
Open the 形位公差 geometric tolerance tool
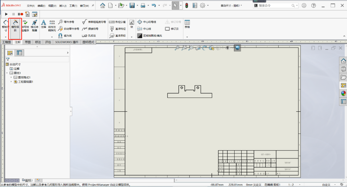tap(117, 22)
